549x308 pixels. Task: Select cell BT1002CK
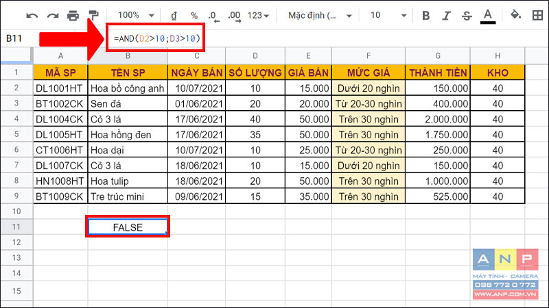[x=60, y=104]
